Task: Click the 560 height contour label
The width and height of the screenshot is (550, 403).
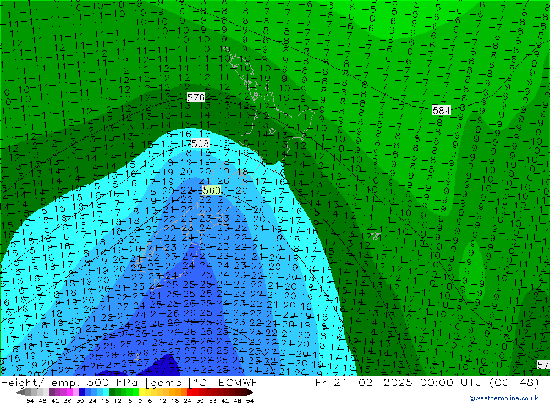Action: (x=212, y=190)
